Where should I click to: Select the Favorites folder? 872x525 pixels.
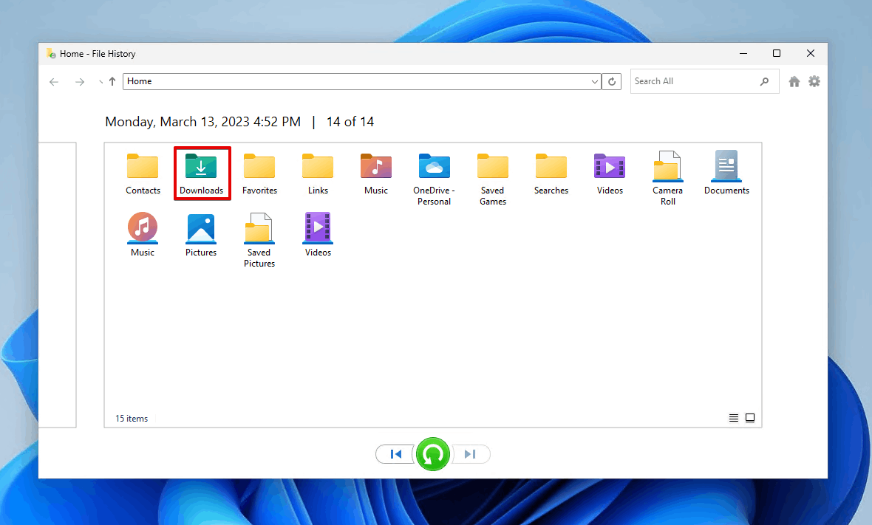click(x=259, y=174)
